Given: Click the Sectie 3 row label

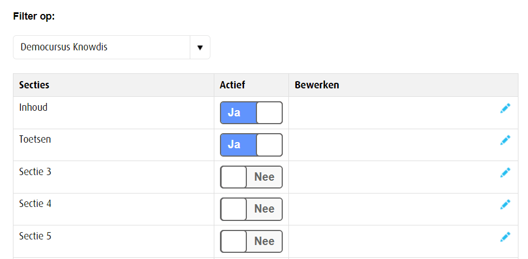Looking at the screenshot, I should pyautogui.click(x=35, y=172).
